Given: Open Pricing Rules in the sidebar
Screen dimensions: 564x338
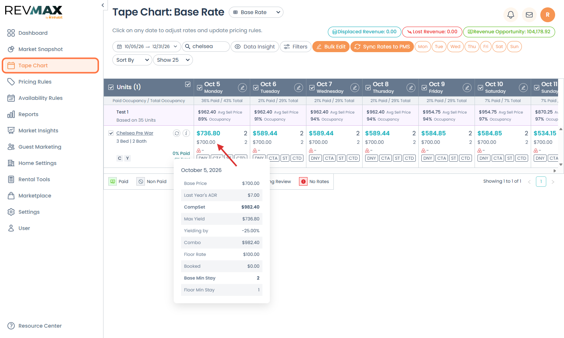Looking at the screenshot, I should tap(35, 82).
